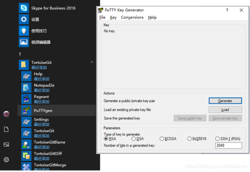250x172 pixels.
Task: Open the Key menu
Action: (113, 17)
